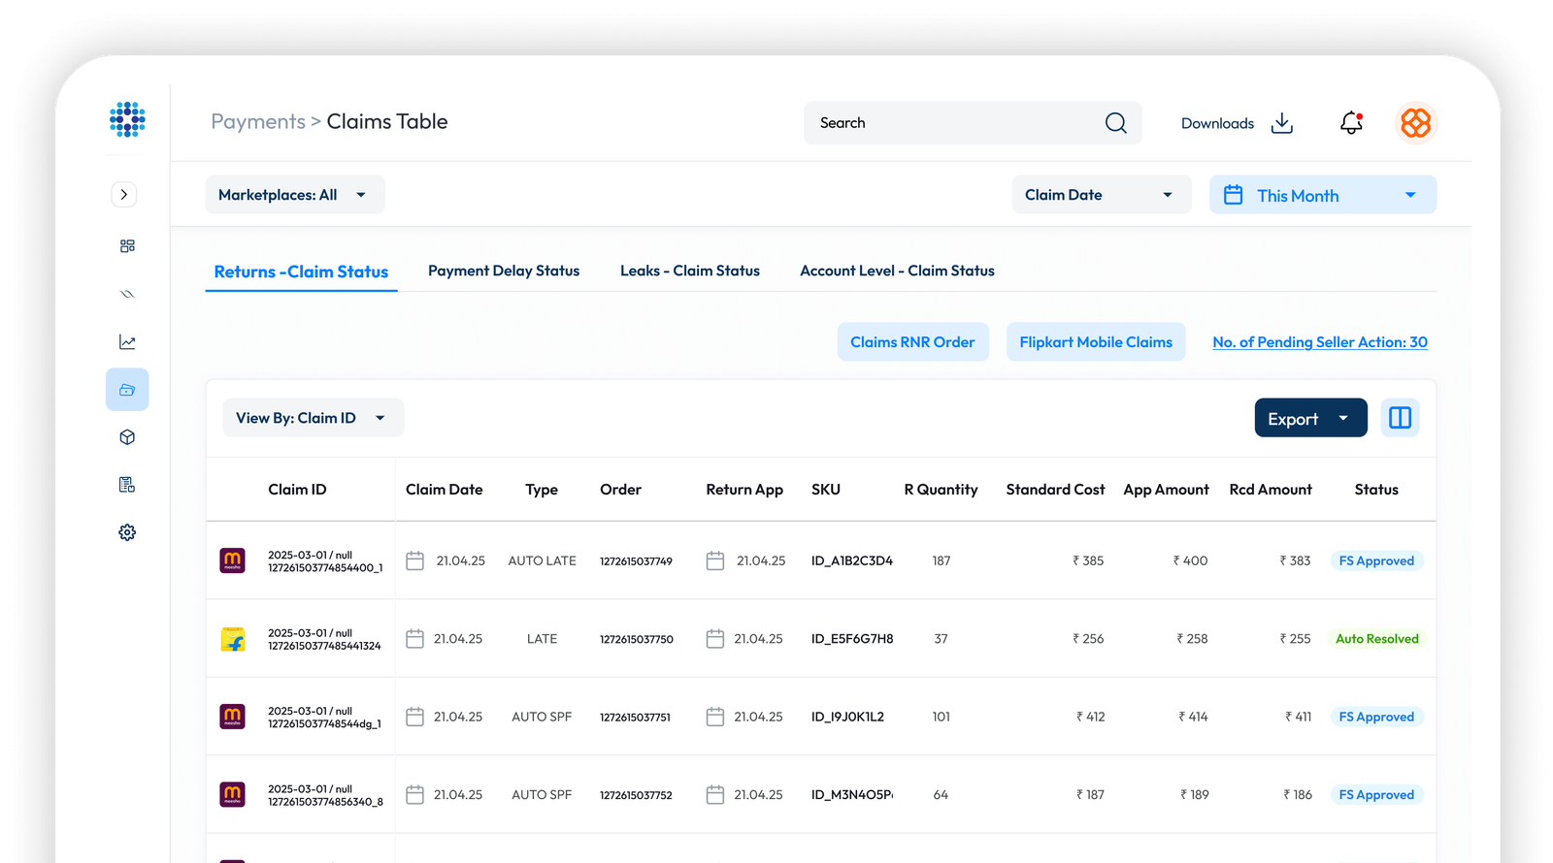The width and height of the screenshot is (1553, 863).
Task: Open the This Month date range dropdown
Action: click(1322, 196)
